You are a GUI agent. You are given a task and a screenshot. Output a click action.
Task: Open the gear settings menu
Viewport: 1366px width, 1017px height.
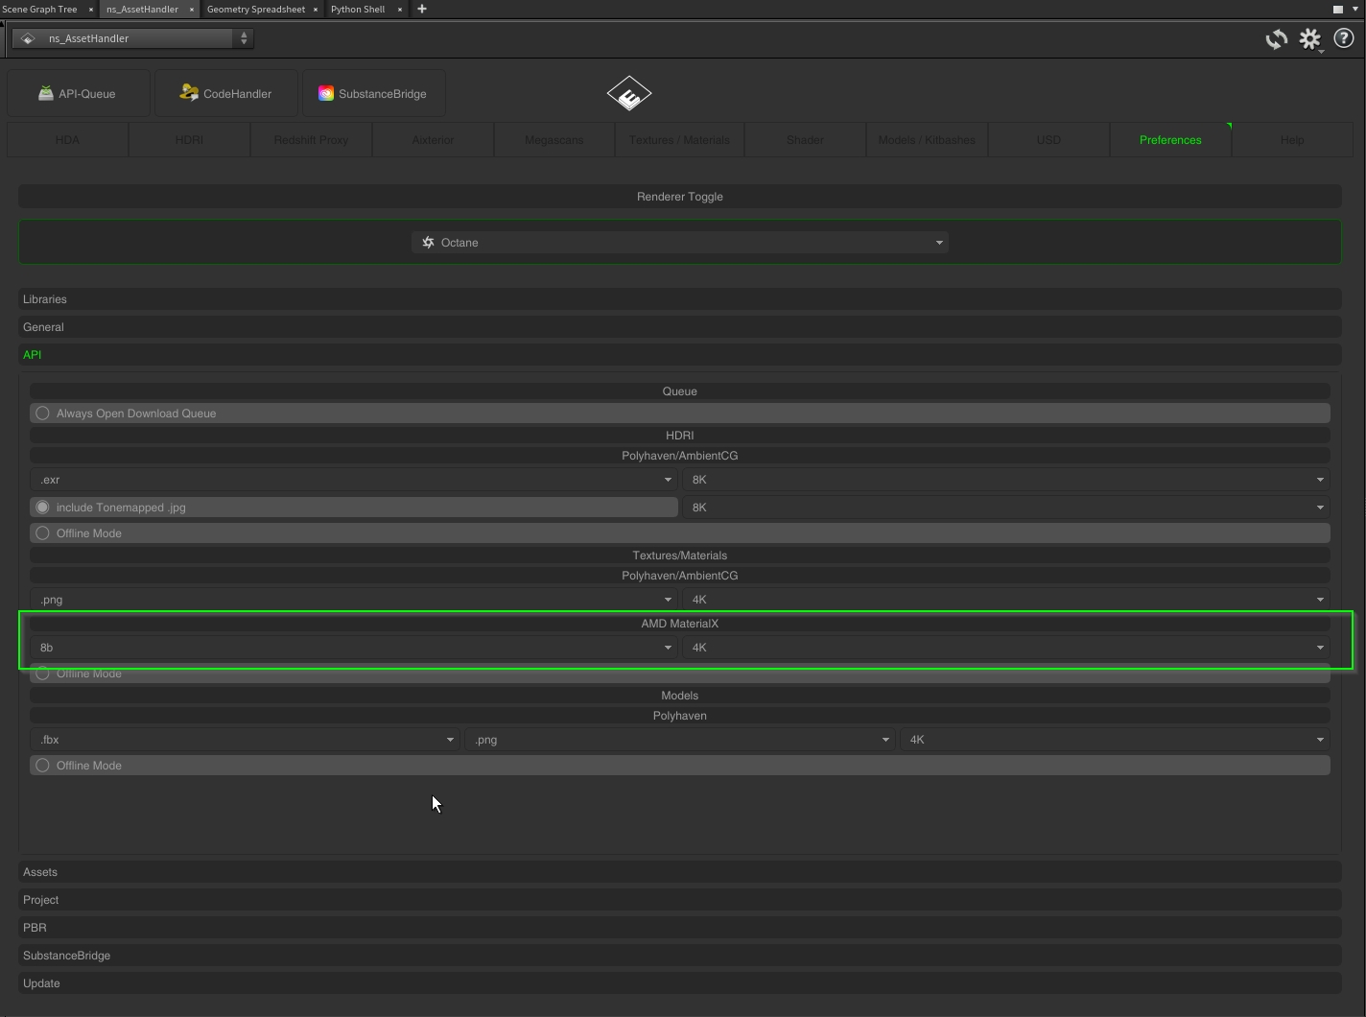click(x=1309, y=39)
